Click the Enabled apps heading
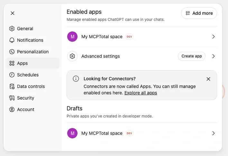Viewport: 228px width, 156px height. coord(84,12)
